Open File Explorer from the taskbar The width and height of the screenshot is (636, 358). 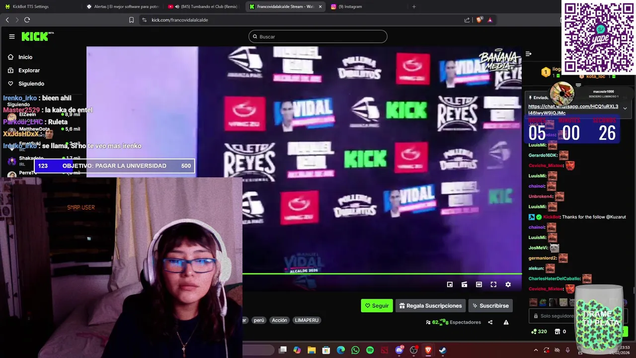pyautogui.click(x=312, y=350)
